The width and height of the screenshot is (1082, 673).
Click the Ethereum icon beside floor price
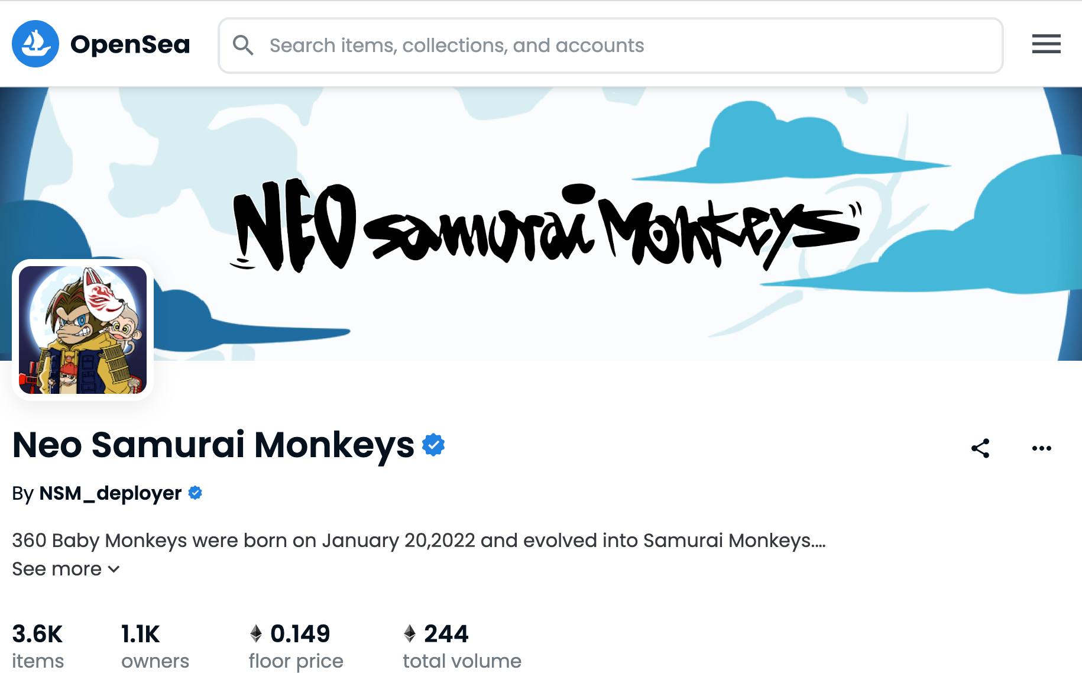click(x=256, y=634)
